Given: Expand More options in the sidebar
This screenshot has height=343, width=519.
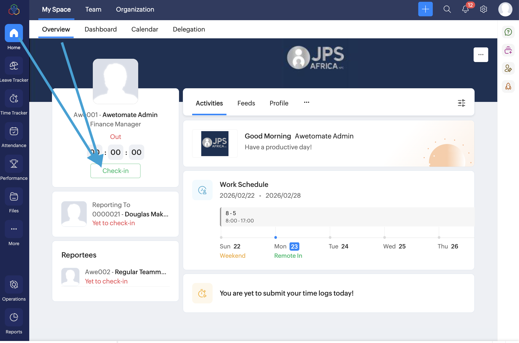Looking at the screenshot, I should coord(14,229).
